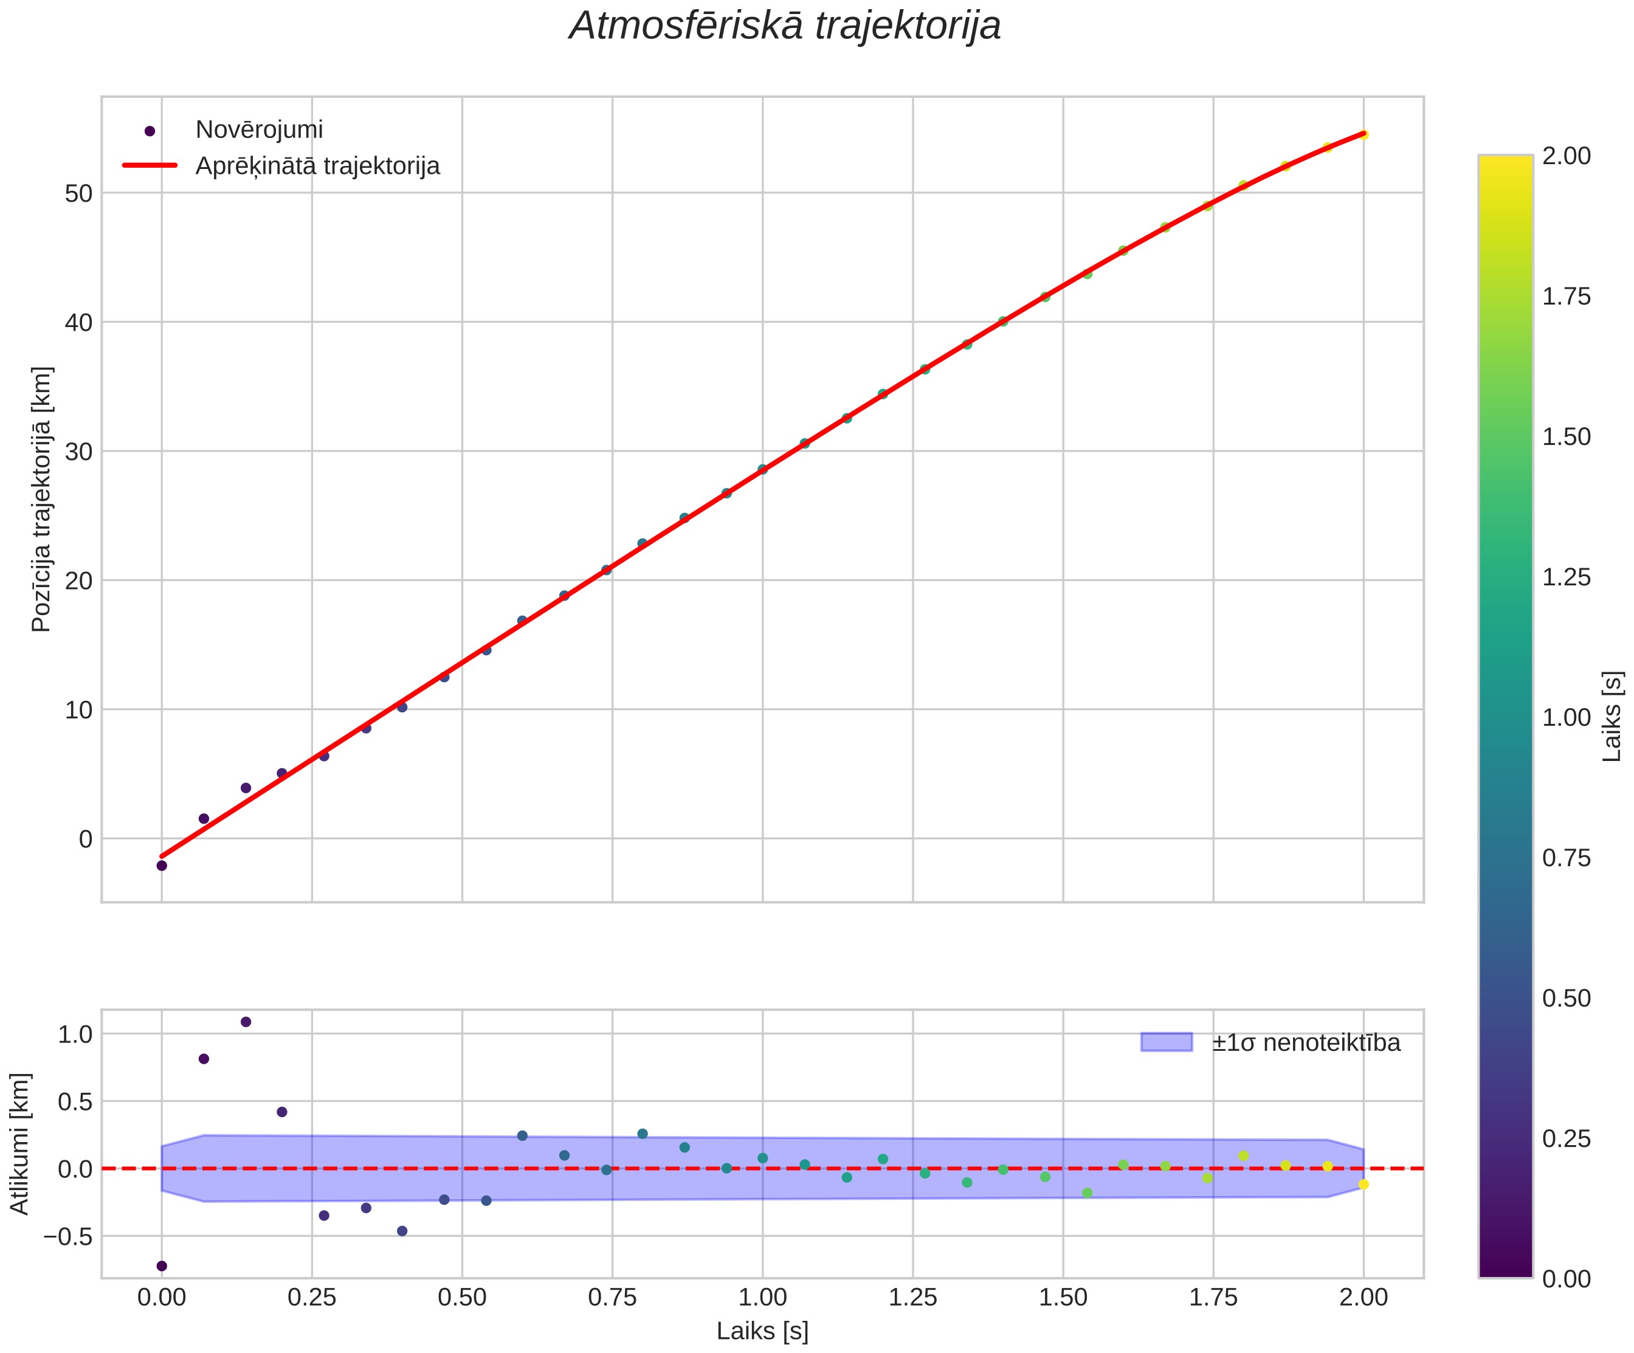Click the 'Atlikumi [km]' axis label
The width and height of the screenshot is (1634, 1353).
click(x=20, y=1143)
